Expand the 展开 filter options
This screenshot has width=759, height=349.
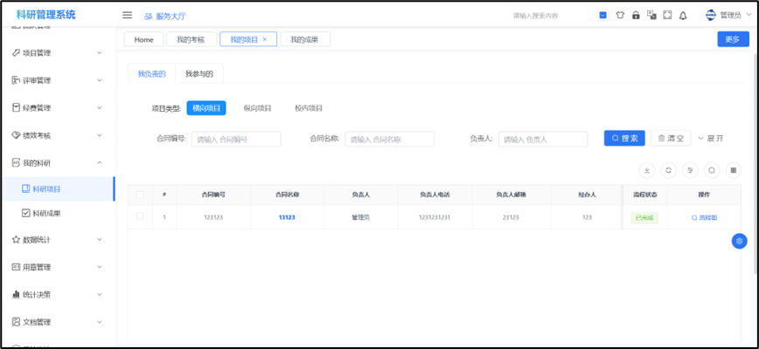click(x=710, y=138)
